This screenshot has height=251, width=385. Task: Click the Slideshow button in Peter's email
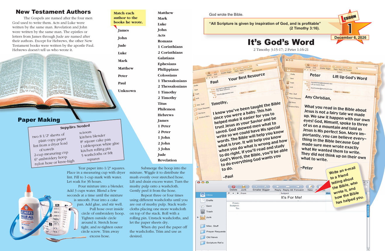(x=346, y=92)
